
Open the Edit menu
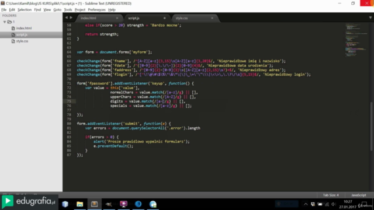click(x=12, y=10)
